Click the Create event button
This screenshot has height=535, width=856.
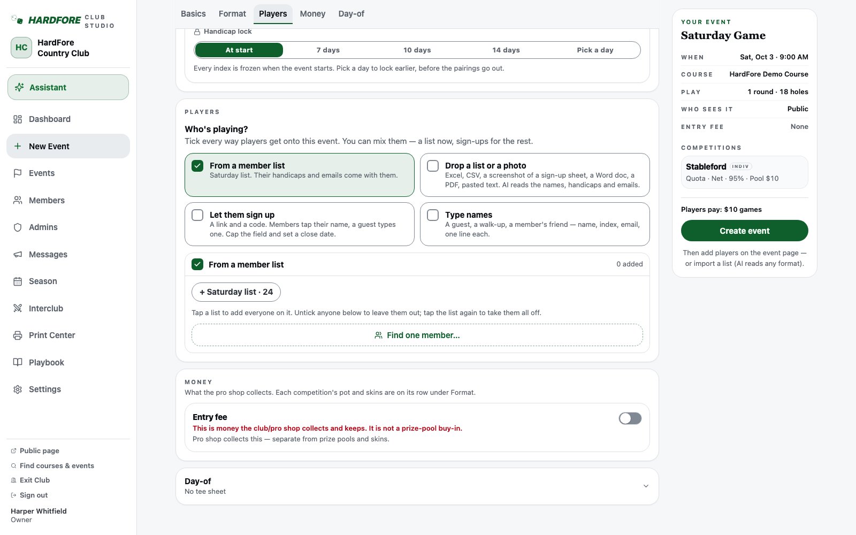pyautogui.click(x=744, y=231)
